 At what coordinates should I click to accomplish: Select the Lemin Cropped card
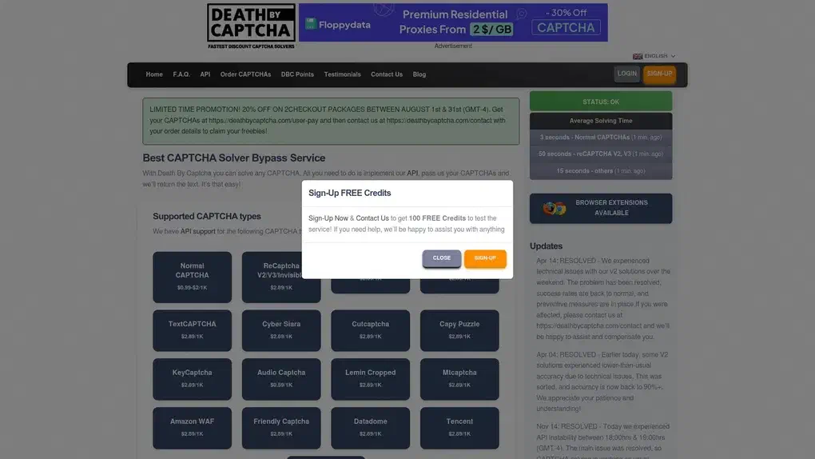click(370, 379)
